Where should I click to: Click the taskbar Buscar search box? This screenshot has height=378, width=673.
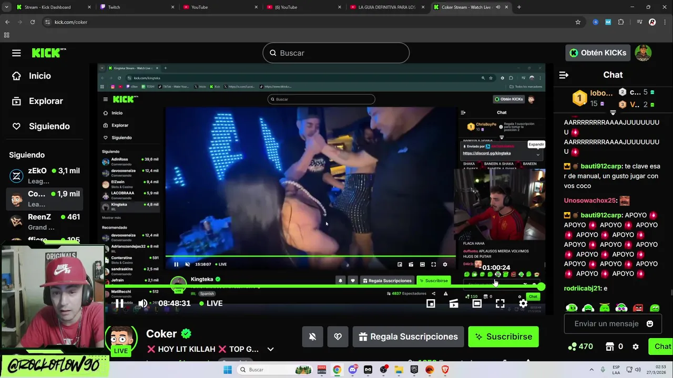click(x=273, y=370)
